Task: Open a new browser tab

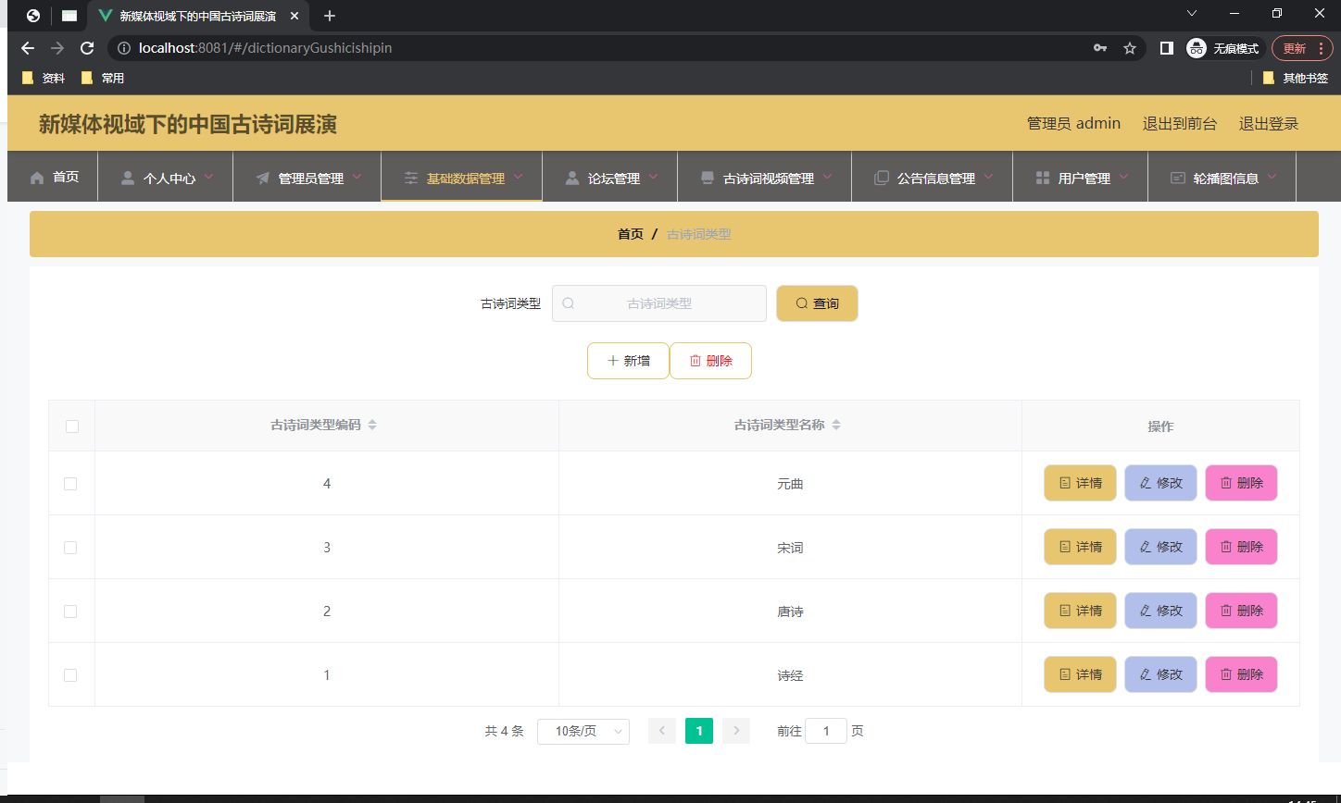Action: (x=330, y=16)
